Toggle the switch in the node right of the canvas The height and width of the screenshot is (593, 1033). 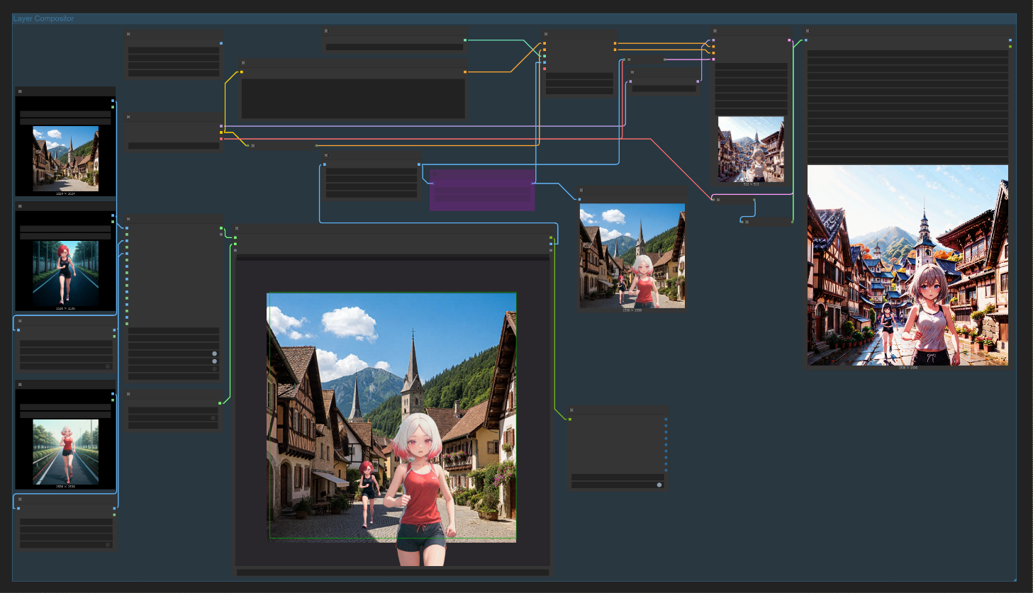pos(659,485)
